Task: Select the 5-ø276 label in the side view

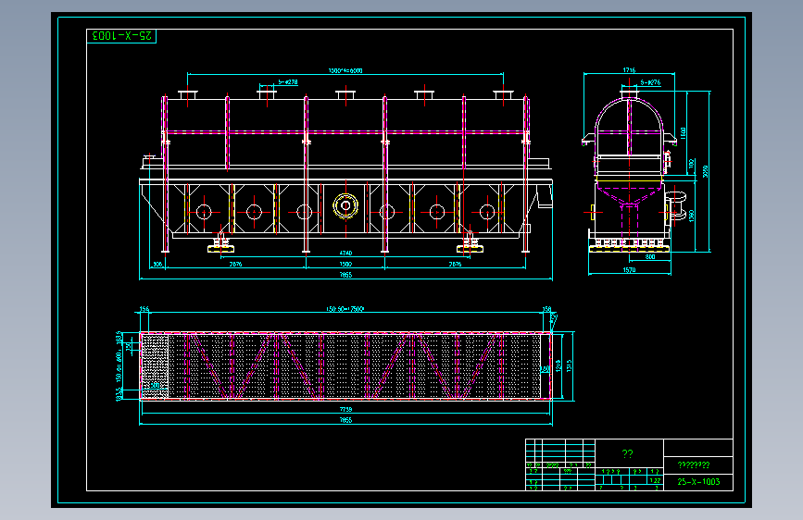Action: 650,82
